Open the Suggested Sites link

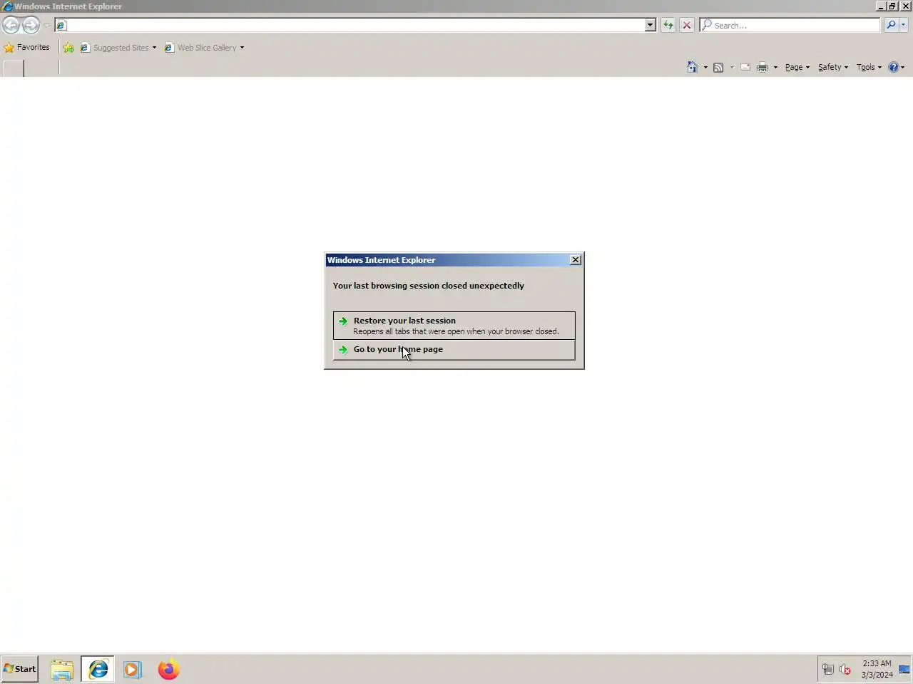pyautogui.click(x=114, y=48)
